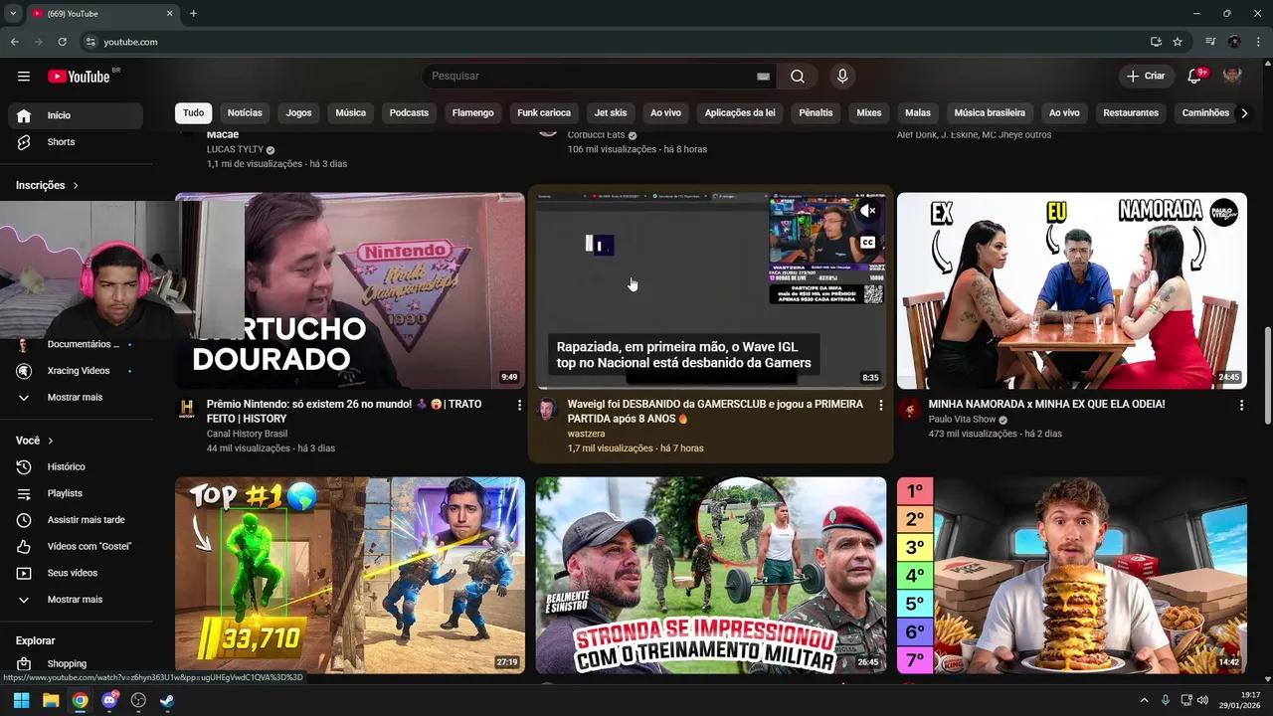Image resolution: width=1273 pixels, height=716 pixels.
Task: Open the on-screen keyboard in search bar
Action: 763,77
